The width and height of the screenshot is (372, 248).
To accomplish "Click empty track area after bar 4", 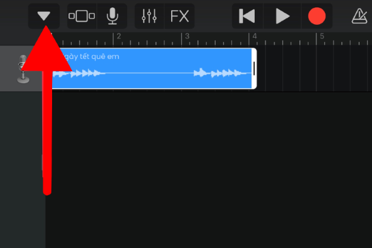I will [x=314, y=69].
